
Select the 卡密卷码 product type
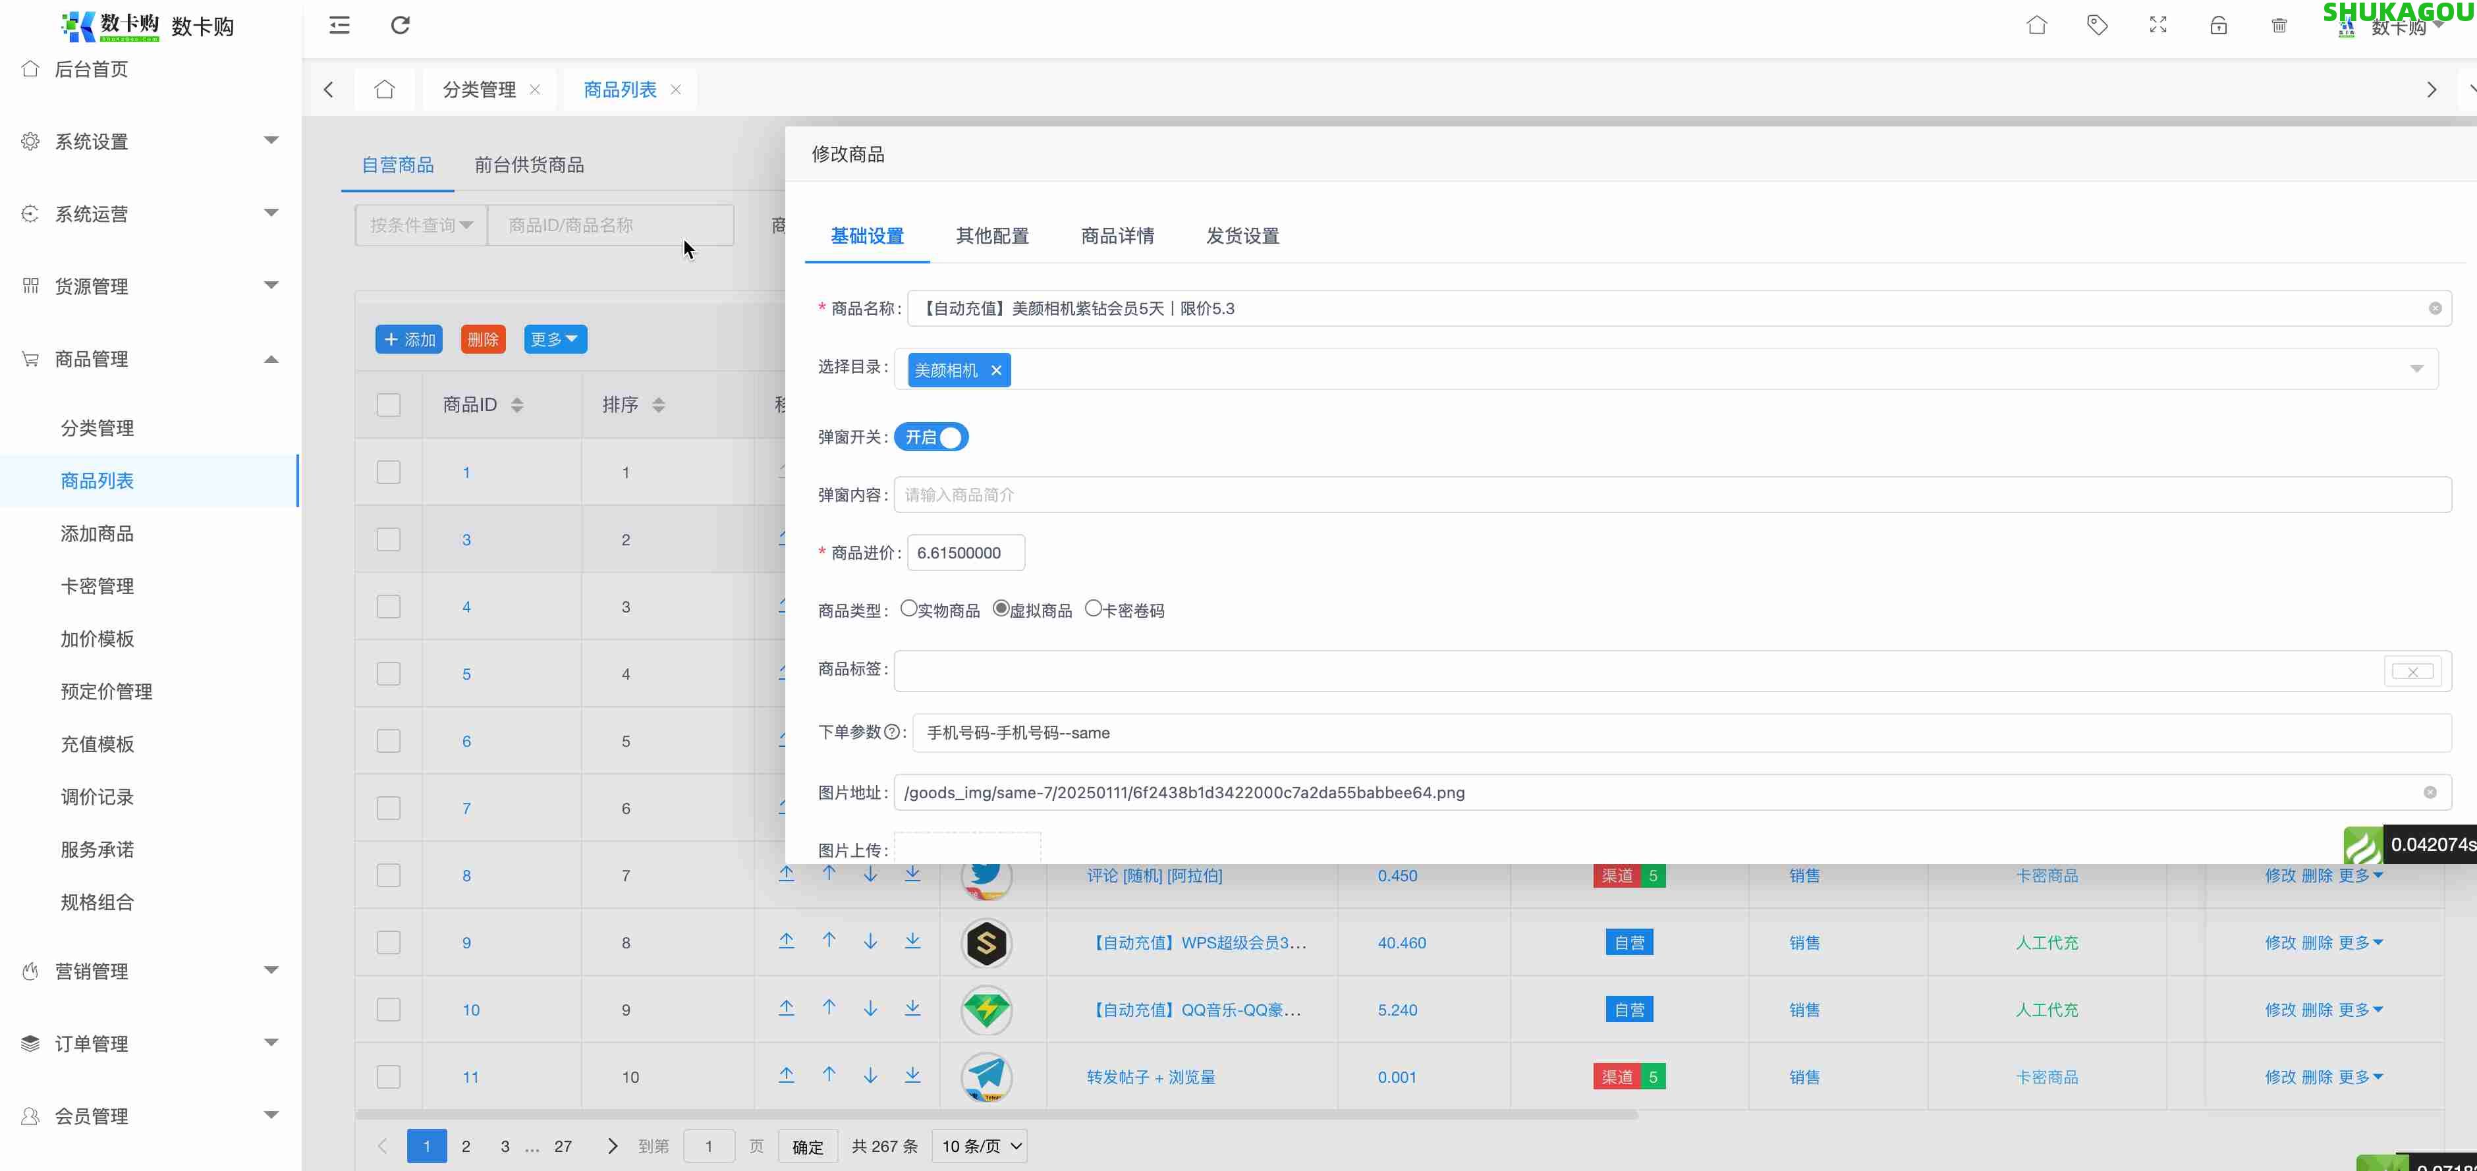click(1092, 608)
